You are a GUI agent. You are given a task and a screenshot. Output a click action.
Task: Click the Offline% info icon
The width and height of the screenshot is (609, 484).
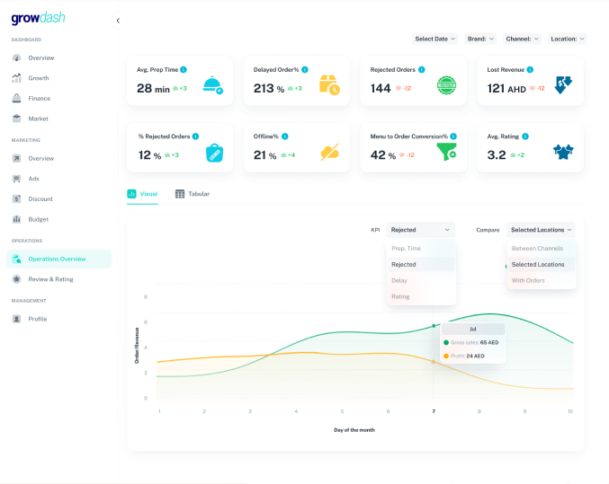[x=285, y=136]
